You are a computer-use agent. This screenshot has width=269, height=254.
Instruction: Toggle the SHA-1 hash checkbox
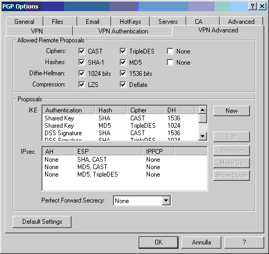pos(82,63)
